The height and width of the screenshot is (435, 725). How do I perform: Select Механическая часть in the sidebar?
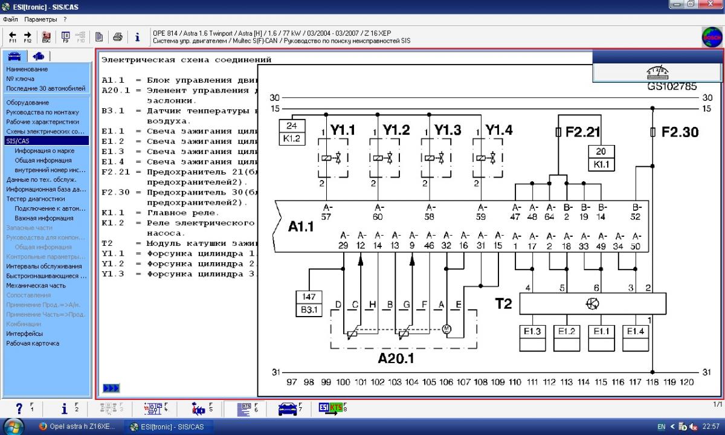[x=36, y=285]
